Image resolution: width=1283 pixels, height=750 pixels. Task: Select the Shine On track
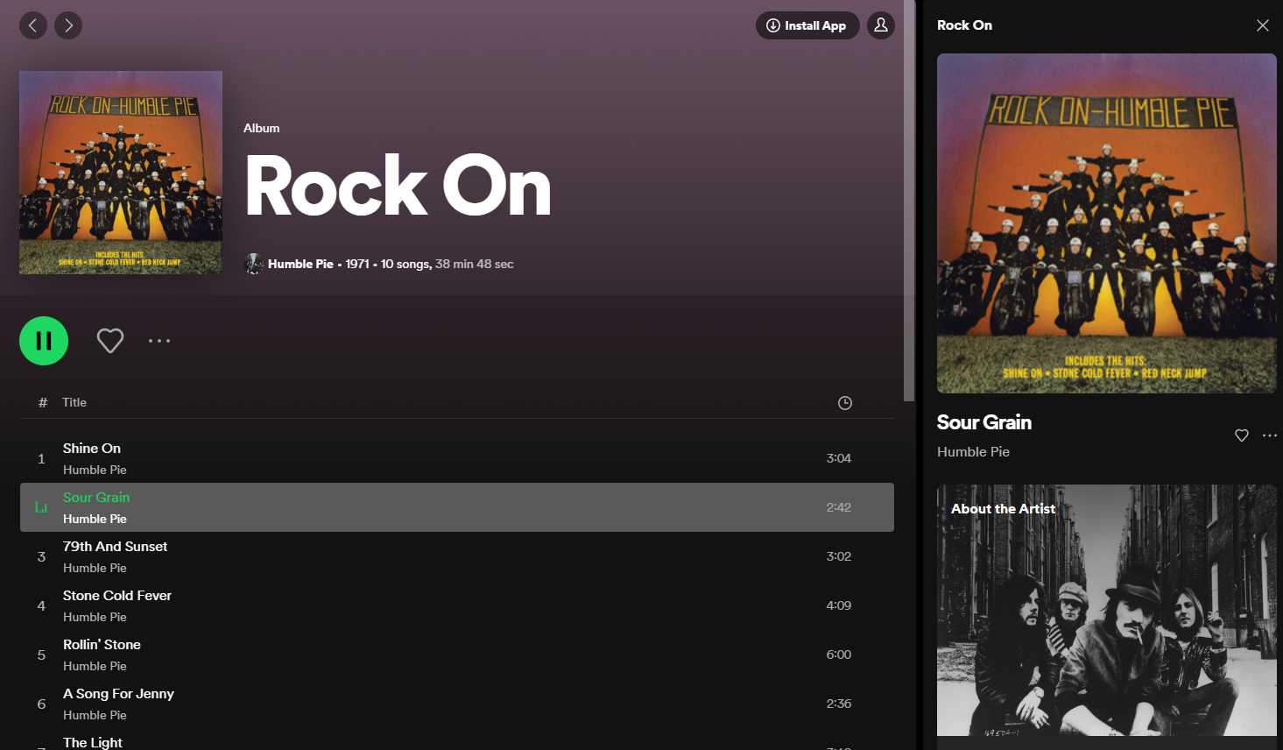click(92, 449)
